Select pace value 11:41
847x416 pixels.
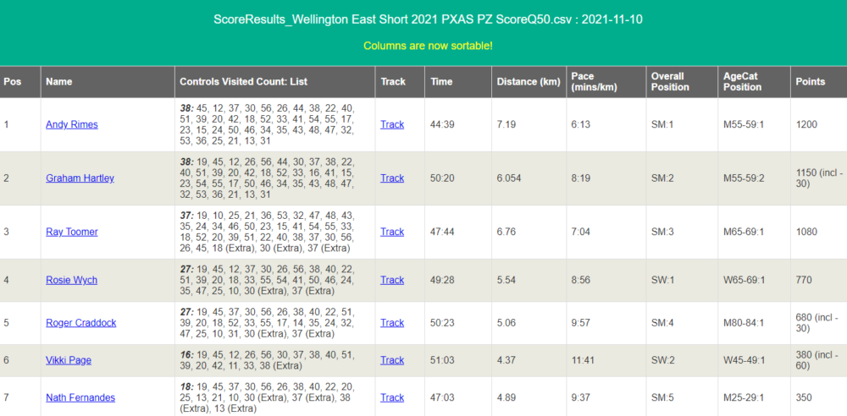(x=583, y=360)
